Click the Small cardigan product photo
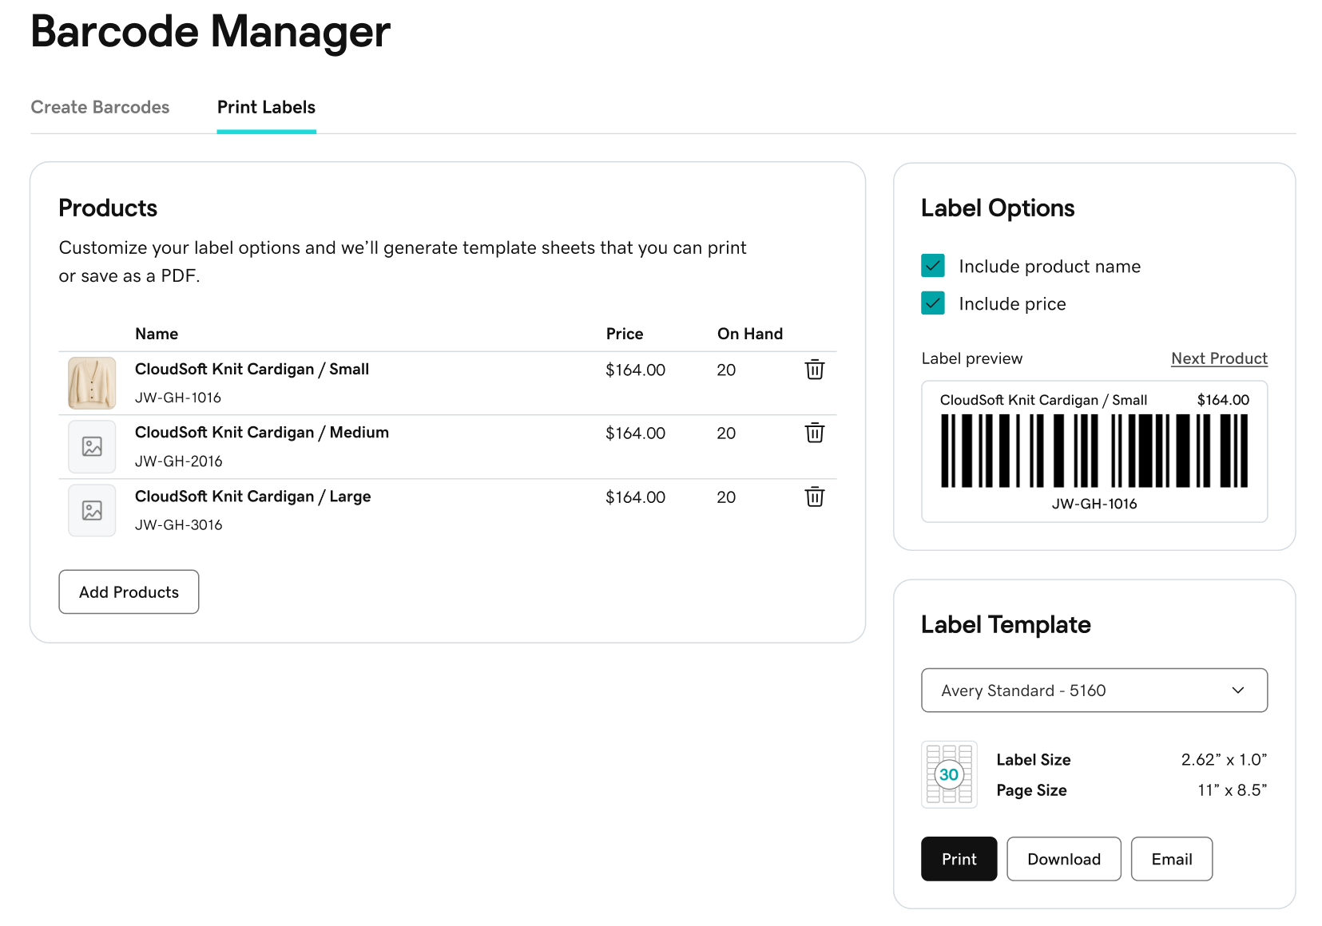Image resolution: width=1322 pixels, height=926 pixels. tap(91, 383)
